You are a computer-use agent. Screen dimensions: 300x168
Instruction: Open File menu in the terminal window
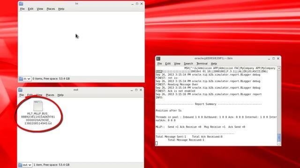coord(159,63)
